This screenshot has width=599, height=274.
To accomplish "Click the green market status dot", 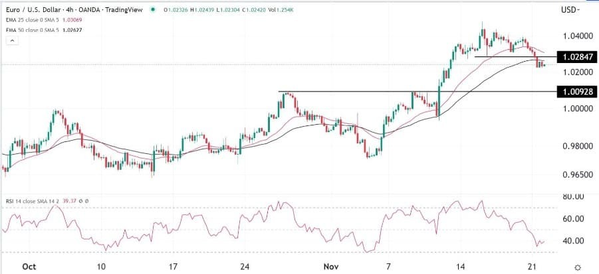I will [x=153, y=10].
